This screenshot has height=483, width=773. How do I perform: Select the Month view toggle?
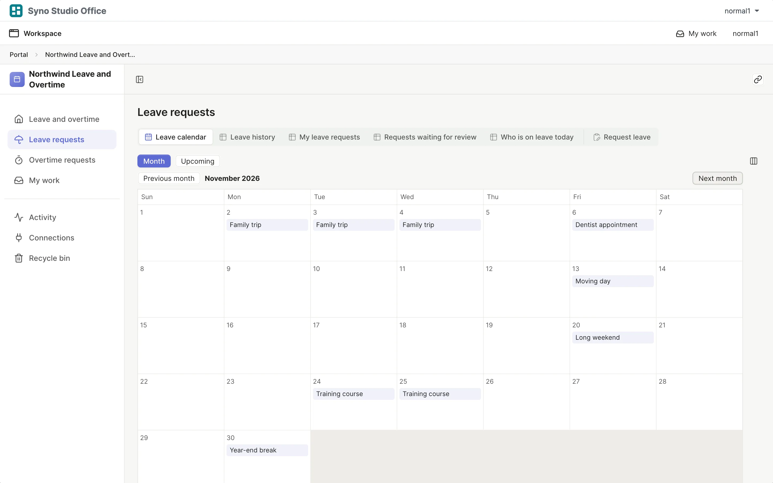[154, 161]
